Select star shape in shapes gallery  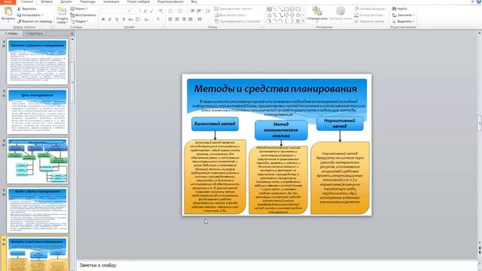click(x=298, y=21)
